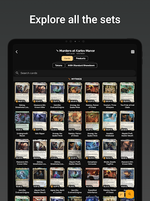
Task: Open Massacre Girl card priced 18.55 $
Action: [127, 149]
